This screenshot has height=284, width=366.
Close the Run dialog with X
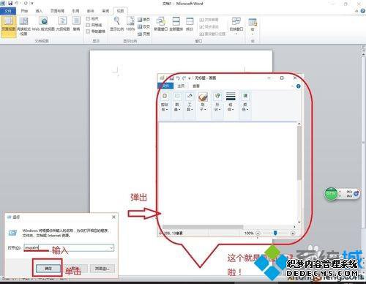point(113,217)
